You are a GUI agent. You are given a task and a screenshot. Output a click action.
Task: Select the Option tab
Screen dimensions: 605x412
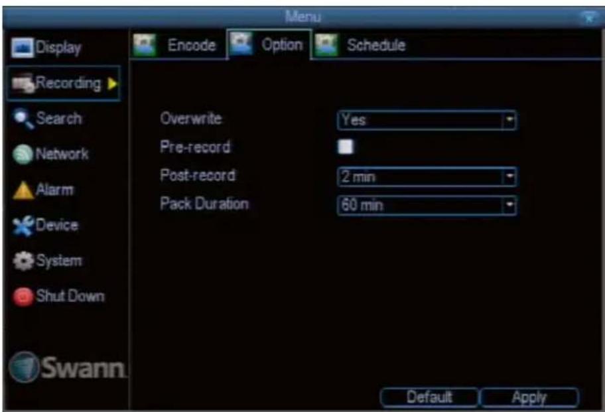click(269, 44)
